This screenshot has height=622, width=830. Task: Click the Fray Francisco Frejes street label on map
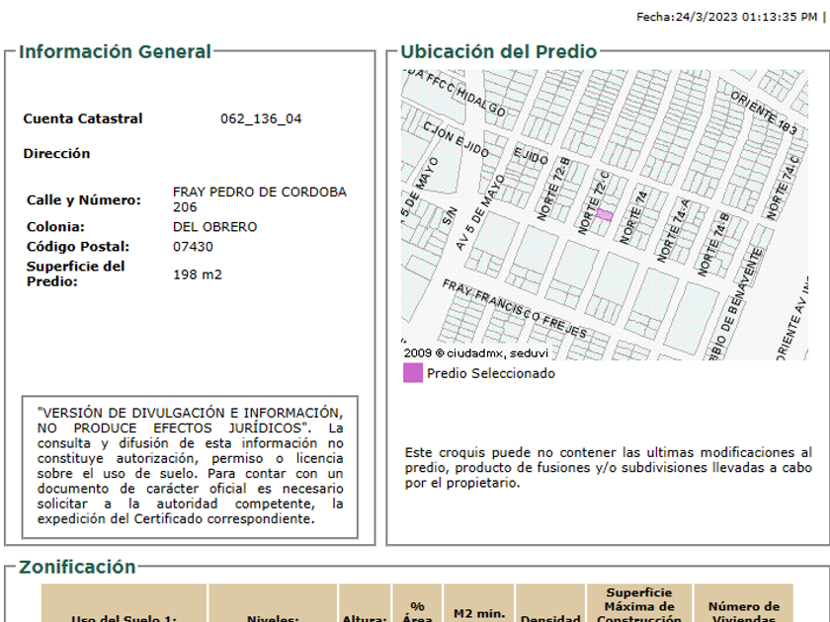click(504, 307)
